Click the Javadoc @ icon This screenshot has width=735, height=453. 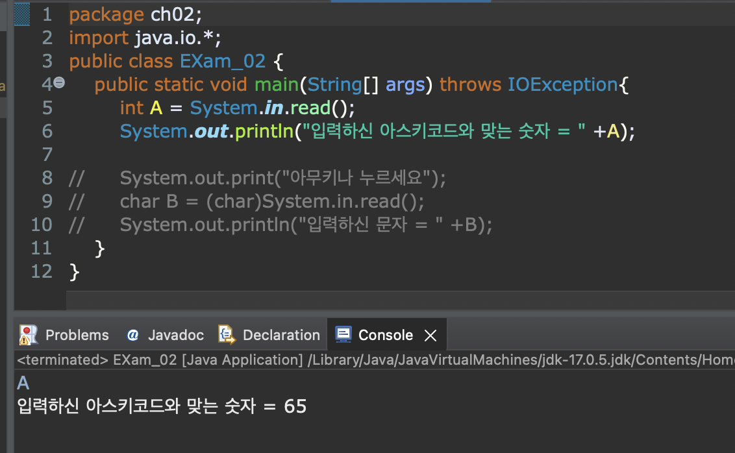(x=132, y=335)
